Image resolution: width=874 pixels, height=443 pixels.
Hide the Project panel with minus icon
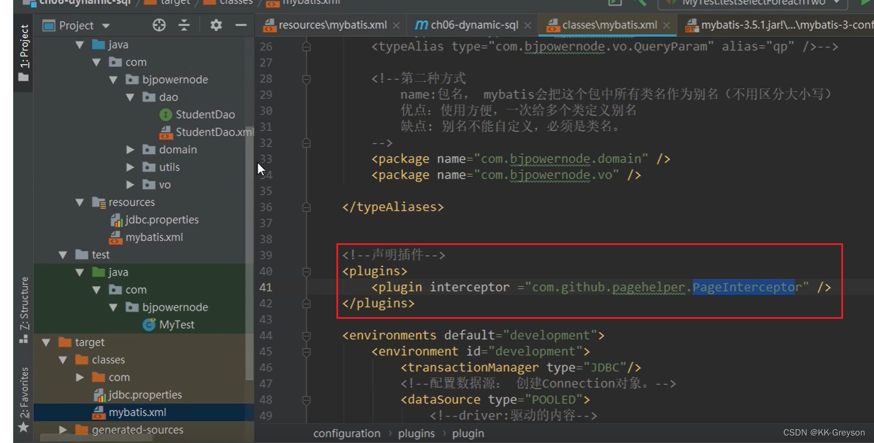(x=241, y=25)
